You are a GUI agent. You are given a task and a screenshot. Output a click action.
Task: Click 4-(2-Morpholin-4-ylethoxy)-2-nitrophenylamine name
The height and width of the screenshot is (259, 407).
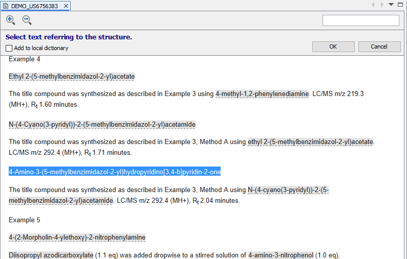pyautogui.click(x=77, y=238)
